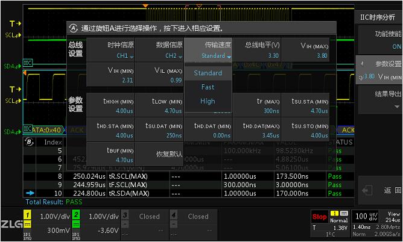Click the knob A icon in the hint bar
The width and height of the screenshot is (403, 242).
[x=74, y=28]
